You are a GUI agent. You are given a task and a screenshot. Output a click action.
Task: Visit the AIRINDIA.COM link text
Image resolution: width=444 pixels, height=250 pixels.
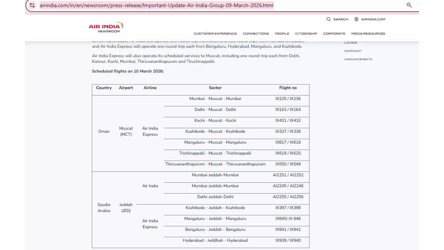click(x=373, y=19)
